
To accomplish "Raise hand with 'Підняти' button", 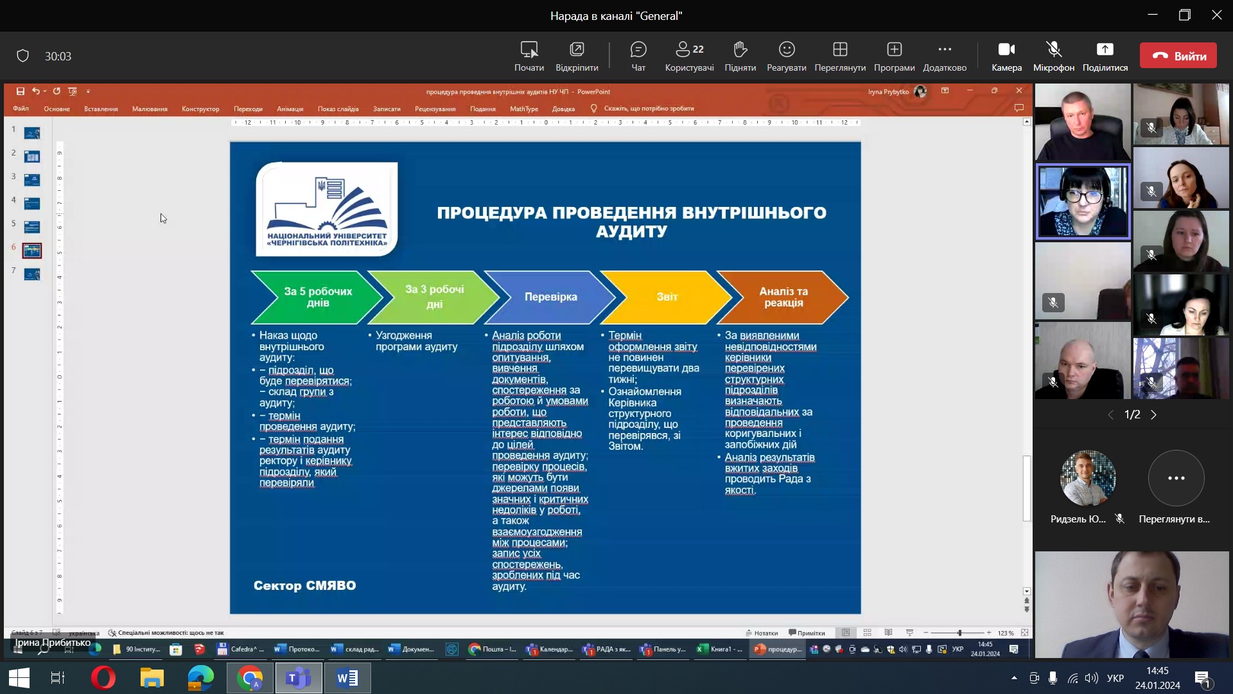I will click(x=740, y=56).
